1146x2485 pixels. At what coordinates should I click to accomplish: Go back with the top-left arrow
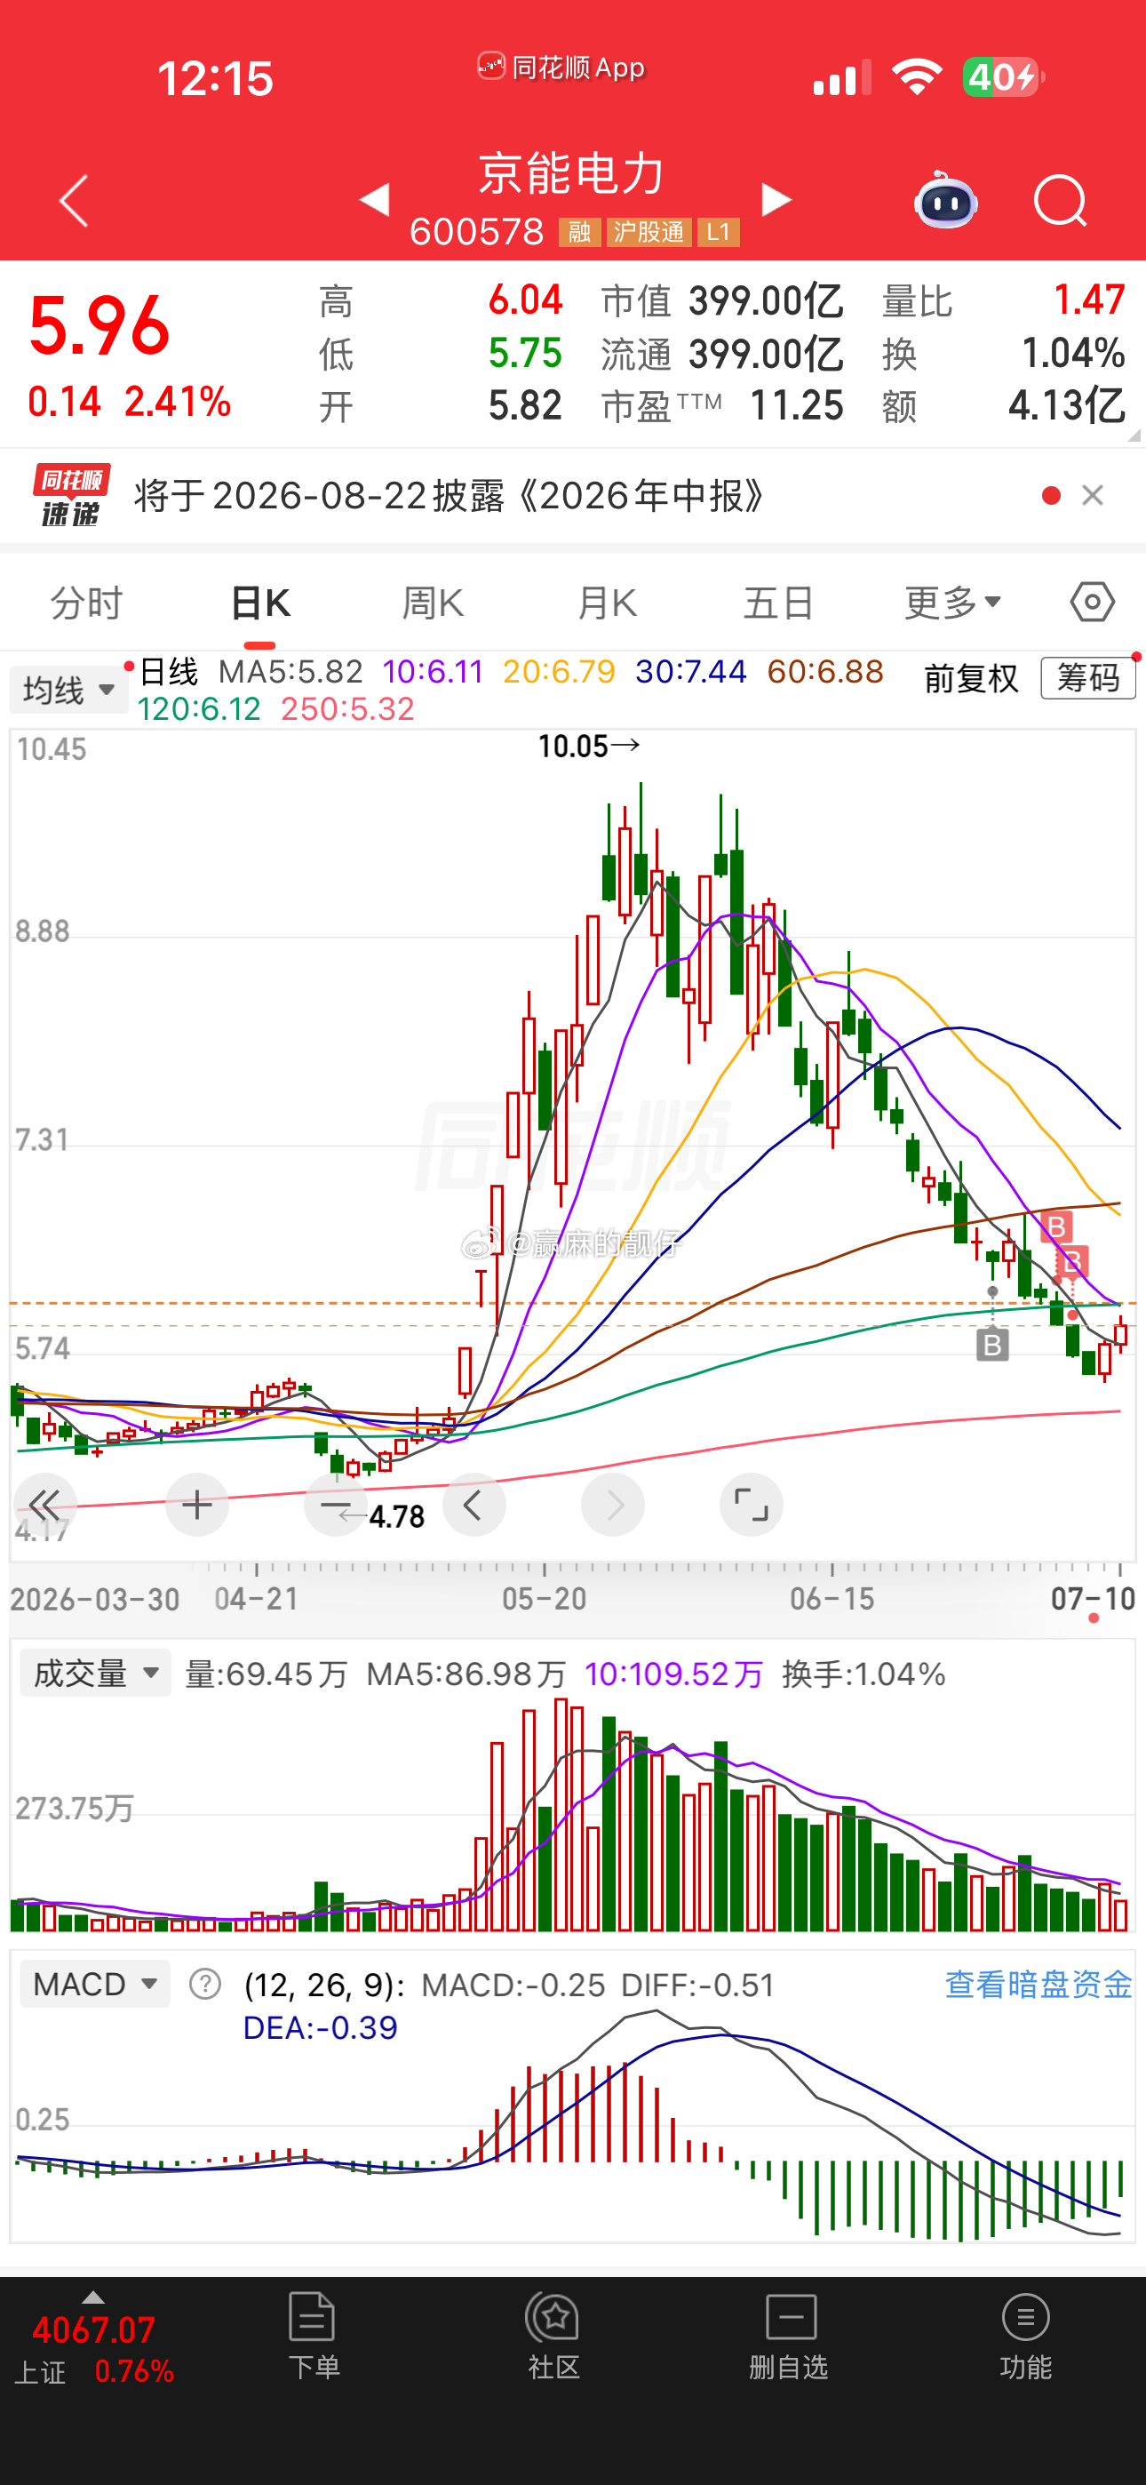click(x=75, y=201)
